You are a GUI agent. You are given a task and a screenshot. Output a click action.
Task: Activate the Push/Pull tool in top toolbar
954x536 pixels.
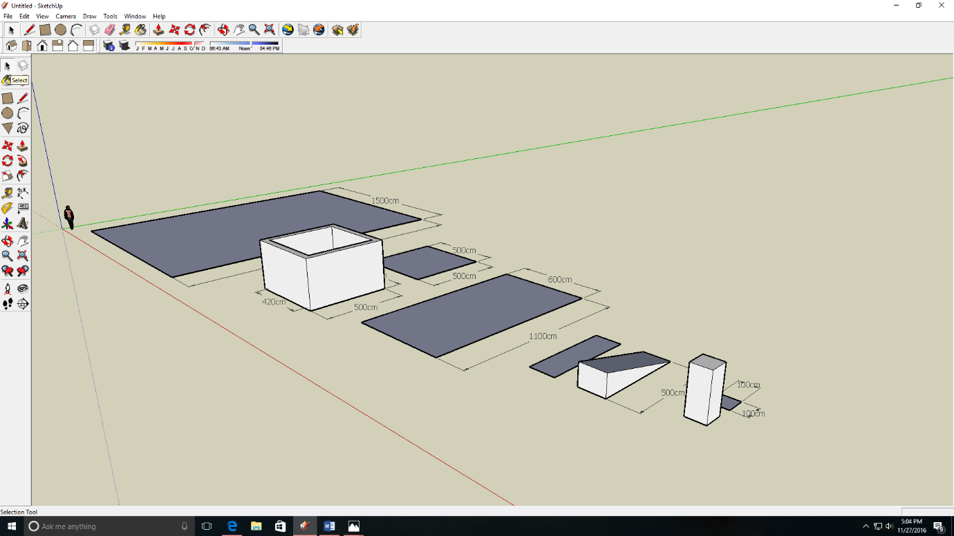[158, 30]
